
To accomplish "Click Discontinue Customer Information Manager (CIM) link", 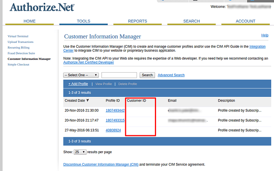I will click(x=101, y=165).
